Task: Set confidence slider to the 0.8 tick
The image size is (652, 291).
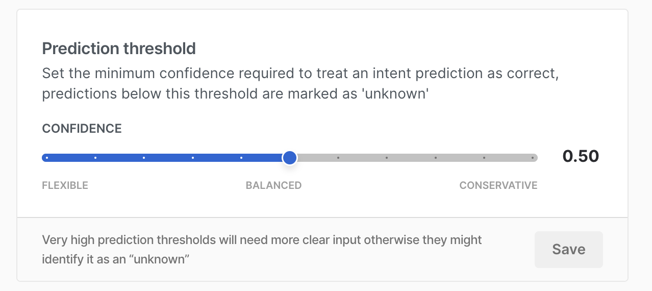Action: tap(436, 158)
